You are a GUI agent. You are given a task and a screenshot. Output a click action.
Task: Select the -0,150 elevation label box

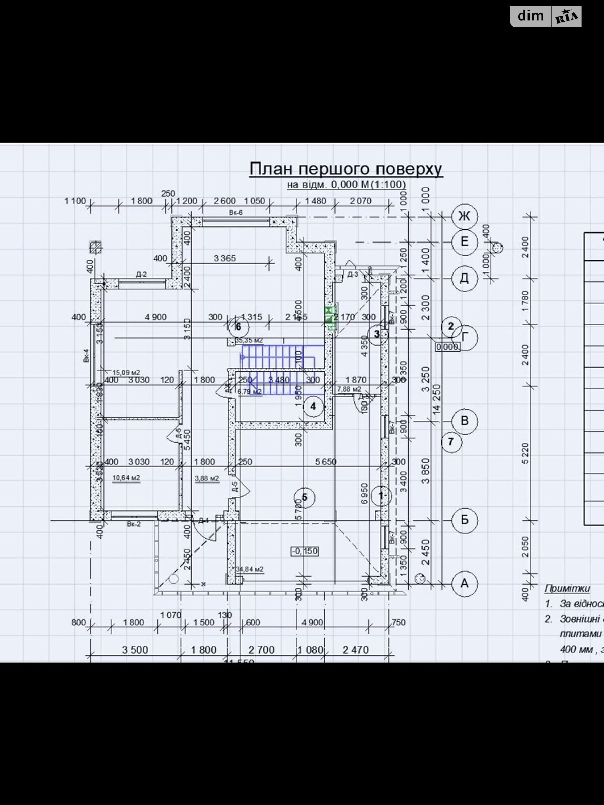(305, 551)
